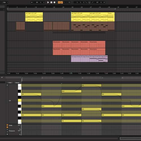The height and width of the screenshot is (141, 141).
Task: Click bar 4 on the piano roll ruler
Action: coord(83,78)
